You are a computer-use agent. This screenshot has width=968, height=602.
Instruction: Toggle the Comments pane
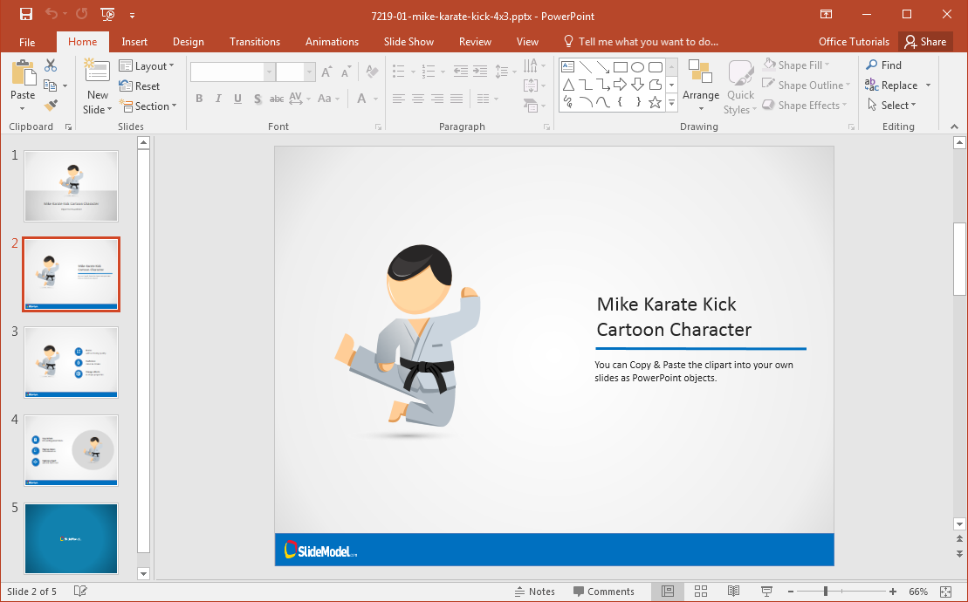click(602, 592)
